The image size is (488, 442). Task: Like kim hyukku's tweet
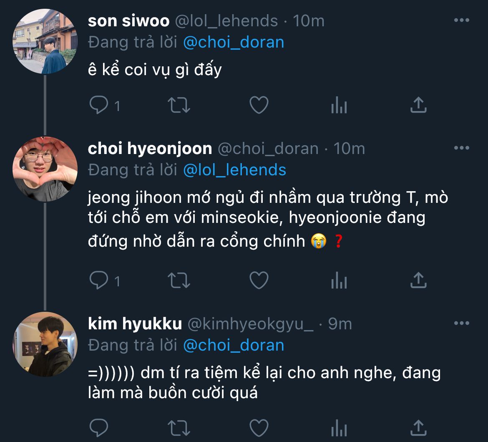(x=259, y=428)
